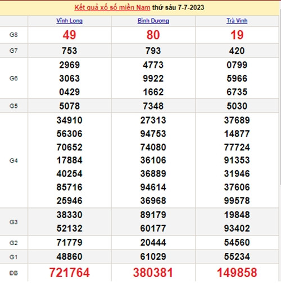This screenshot has height=285, width=281.
Task: Click G1 number 61029
Action: 153,256
